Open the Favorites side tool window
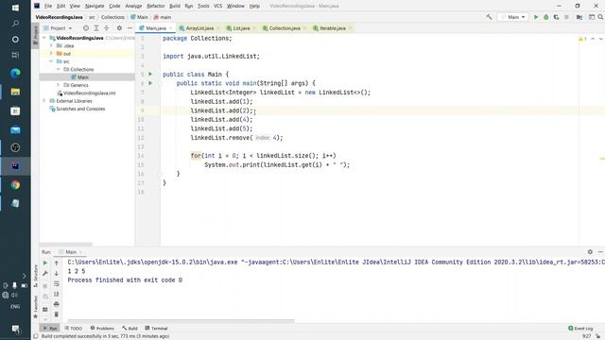The width and height of the screenshot is (605, 340). click(36, 307)
